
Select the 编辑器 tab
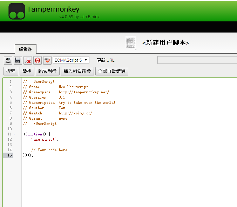[26, 49]
